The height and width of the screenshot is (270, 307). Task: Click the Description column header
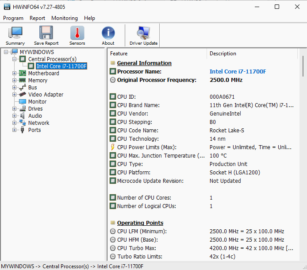pyautogui.click(x=223, y=54)
